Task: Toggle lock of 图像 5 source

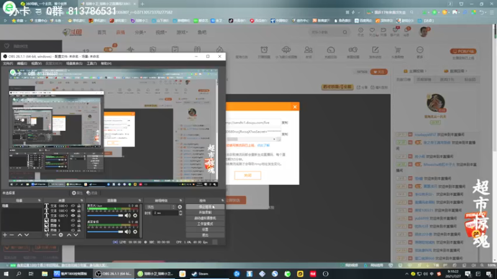Action: click(x=79, y=221)
